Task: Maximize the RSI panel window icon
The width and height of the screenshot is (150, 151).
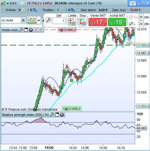Action: pos(57,115)
